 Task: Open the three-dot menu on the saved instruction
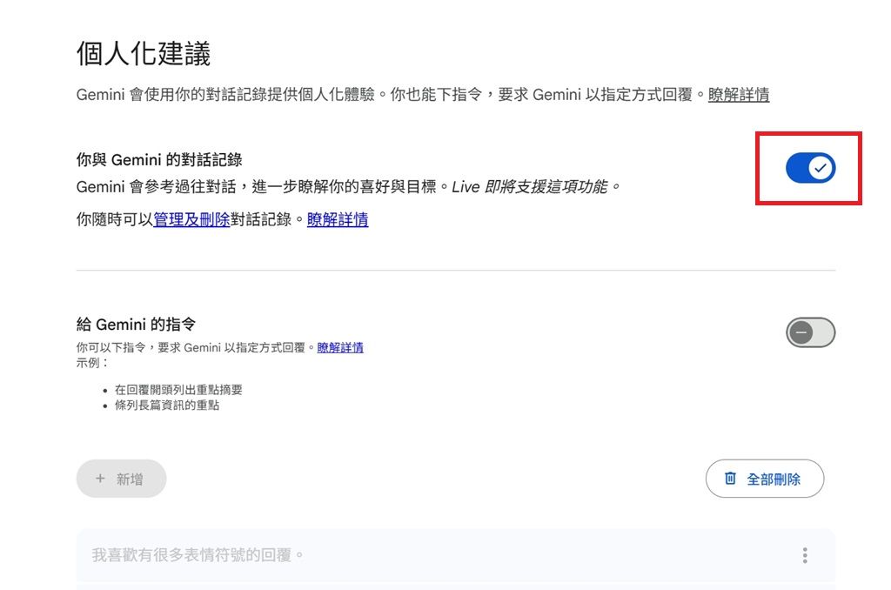click(805, 555)
